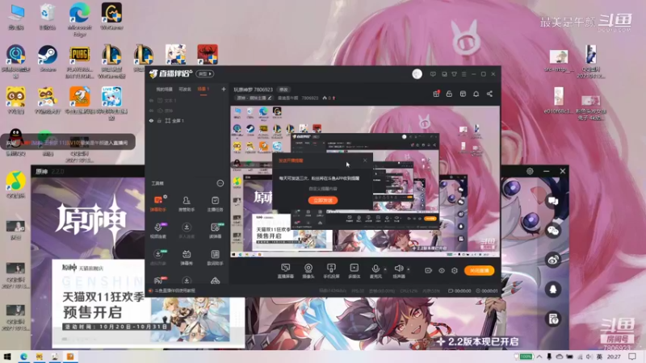Hide the 全屏 1 source layer

point(151,120)
